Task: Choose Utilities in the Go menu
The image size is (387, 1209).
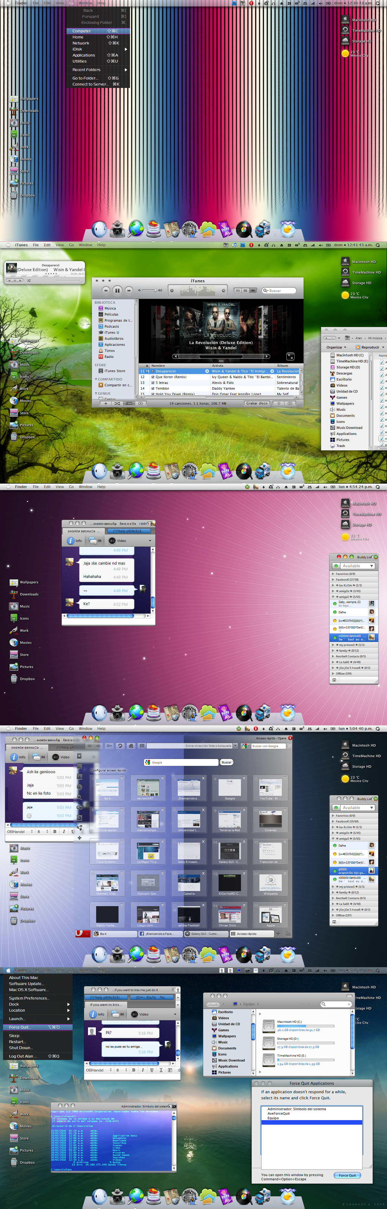Action: 98,61
